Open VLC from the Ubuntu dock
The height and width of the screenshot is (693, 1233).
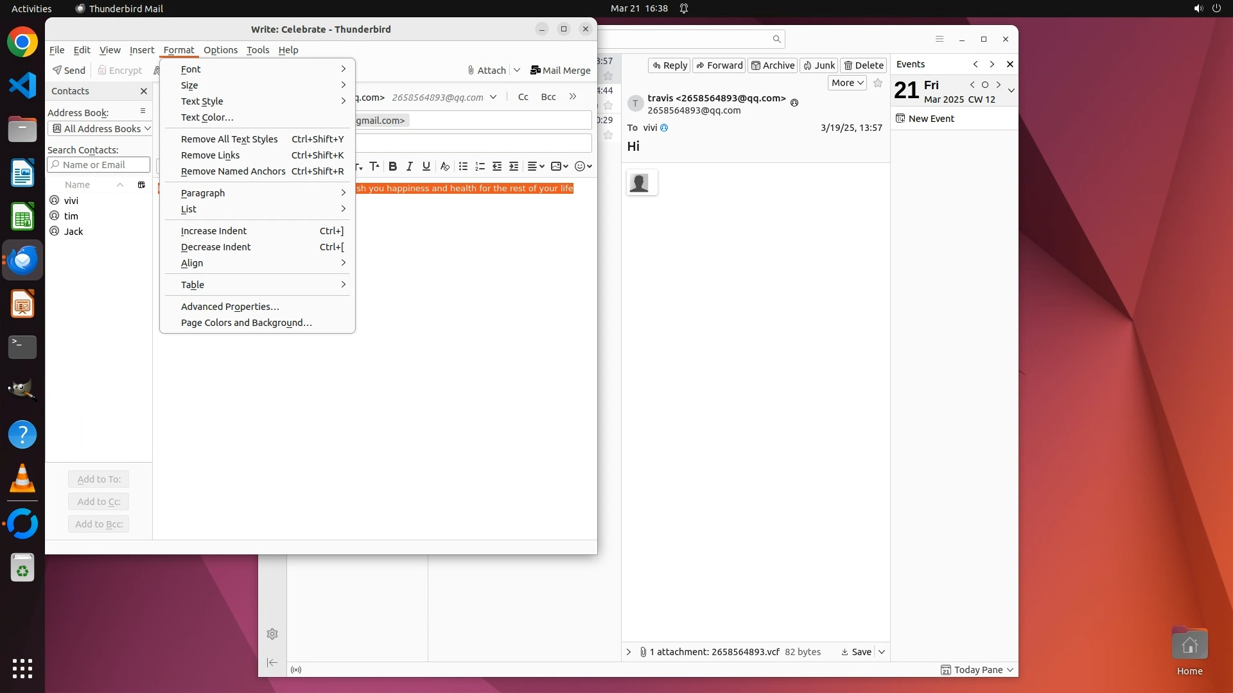pos(22,479)
